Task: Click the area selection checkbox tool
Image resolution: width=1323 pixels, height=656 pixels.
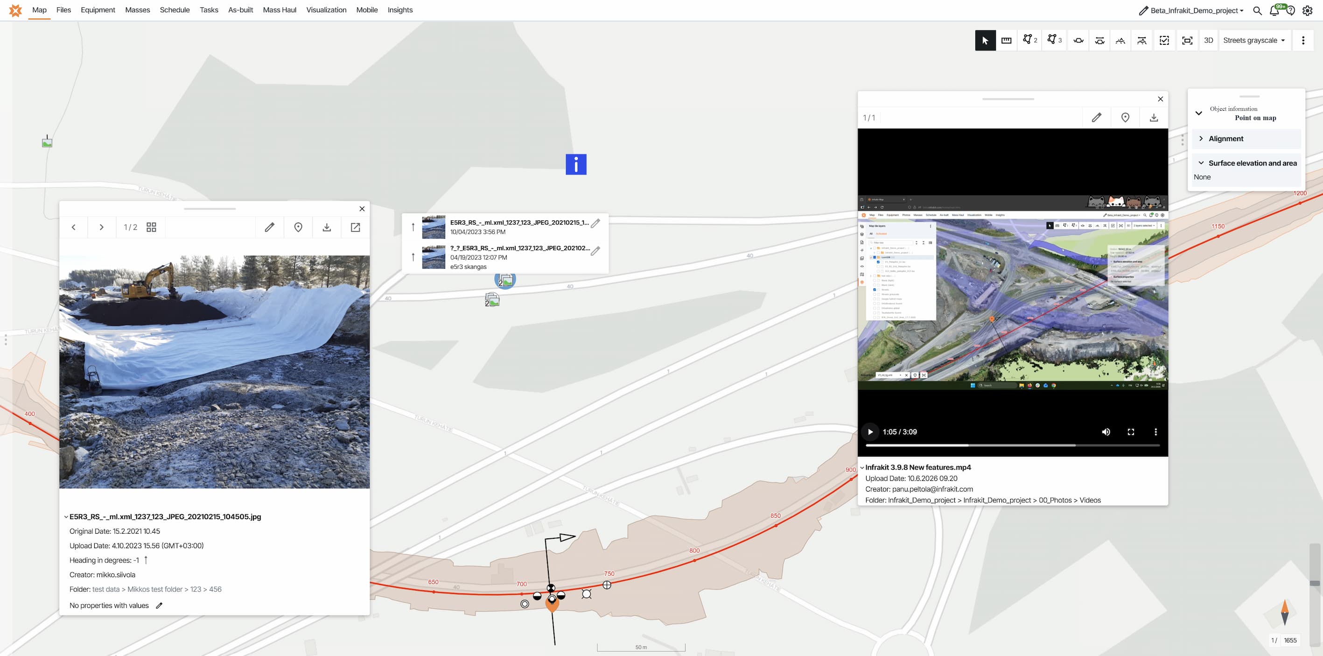Action: click(x=1164, y=41)
